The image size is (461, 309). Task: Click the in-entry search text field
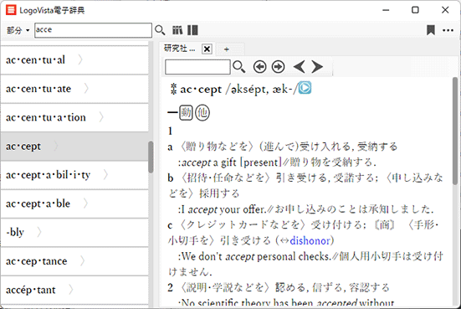[197, 67]
